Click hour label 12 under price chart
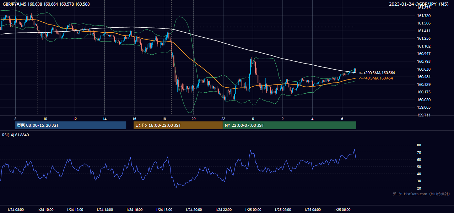454x213 pixels. [x=75, y=119]
